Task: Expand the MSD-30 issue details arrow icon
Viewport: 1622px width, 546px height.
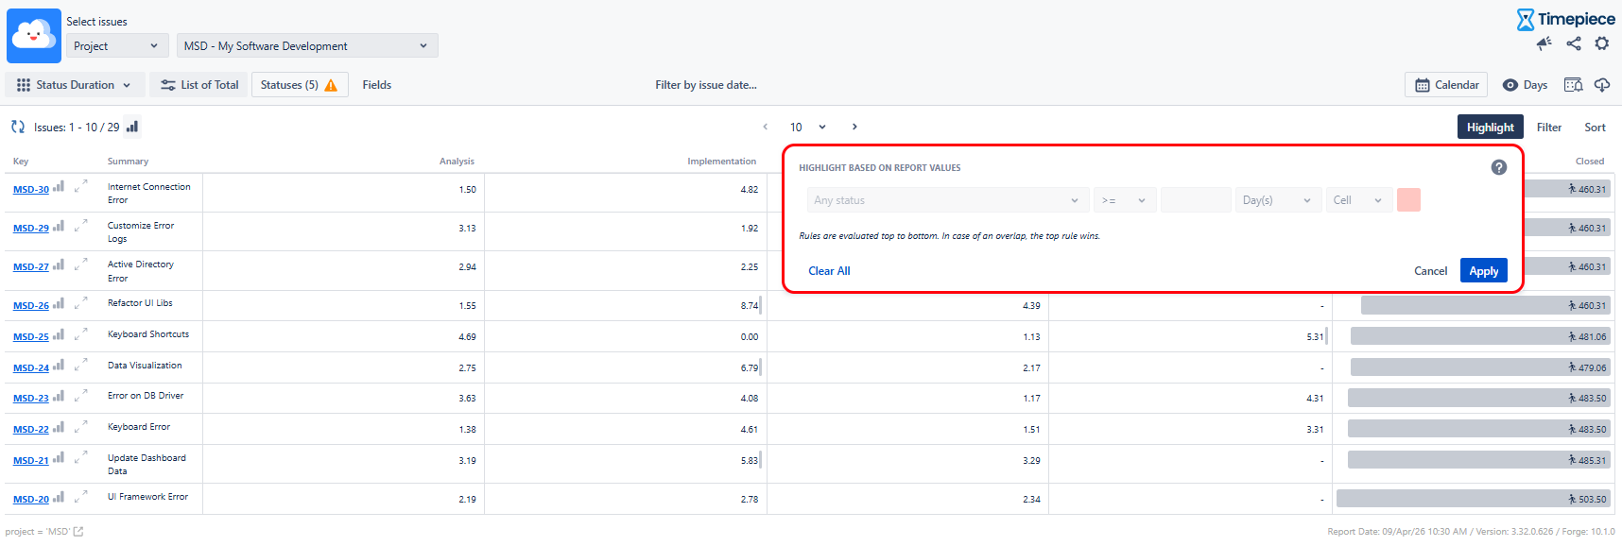Action: (81, 186)
